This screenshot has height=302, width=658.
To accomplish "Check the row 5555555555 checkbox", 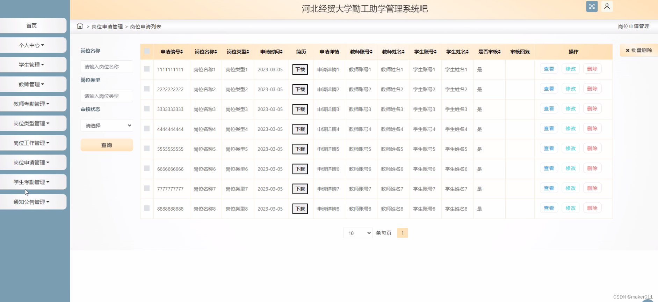I will 147,149.
